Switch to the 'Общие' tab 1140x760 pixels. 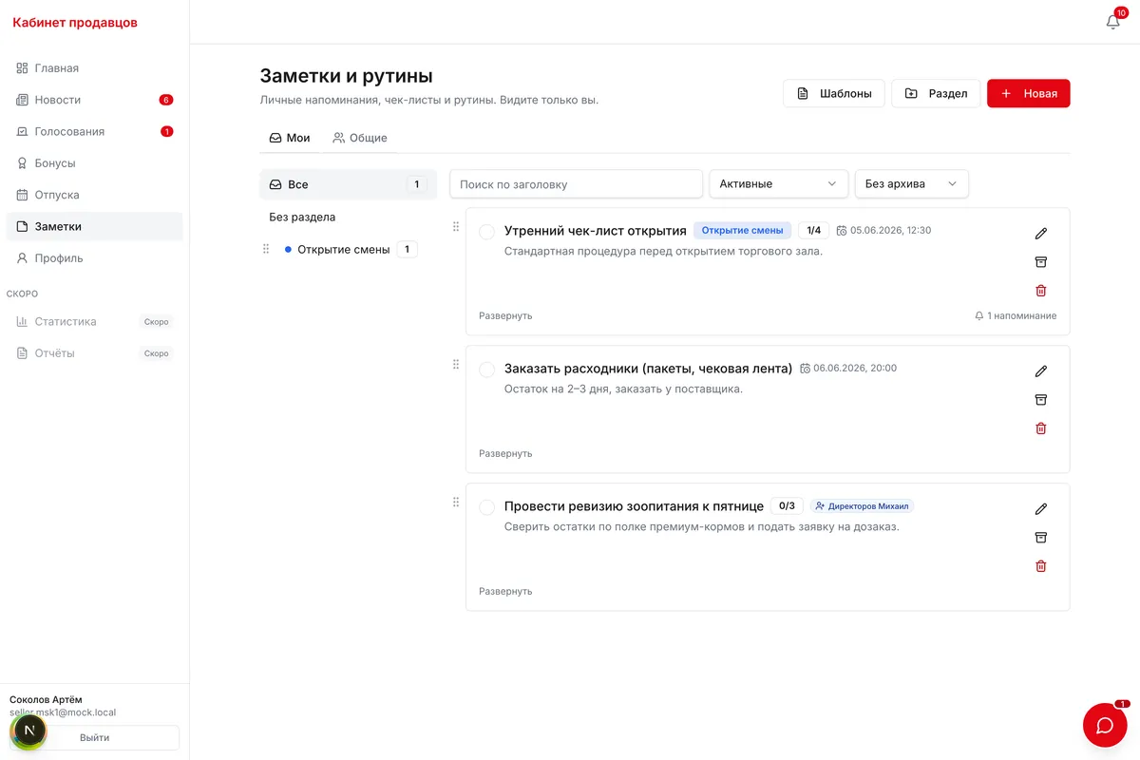[360, 138]
